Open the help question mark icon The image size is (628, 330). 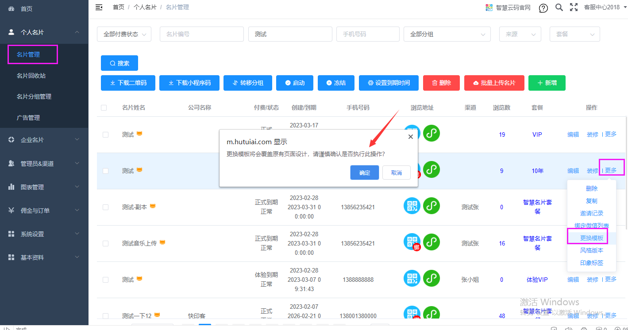[543, 8]
